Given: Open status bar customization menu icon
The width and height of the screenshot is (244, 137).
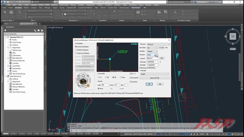Looking at the screenshot, I should tap(242, 134).
